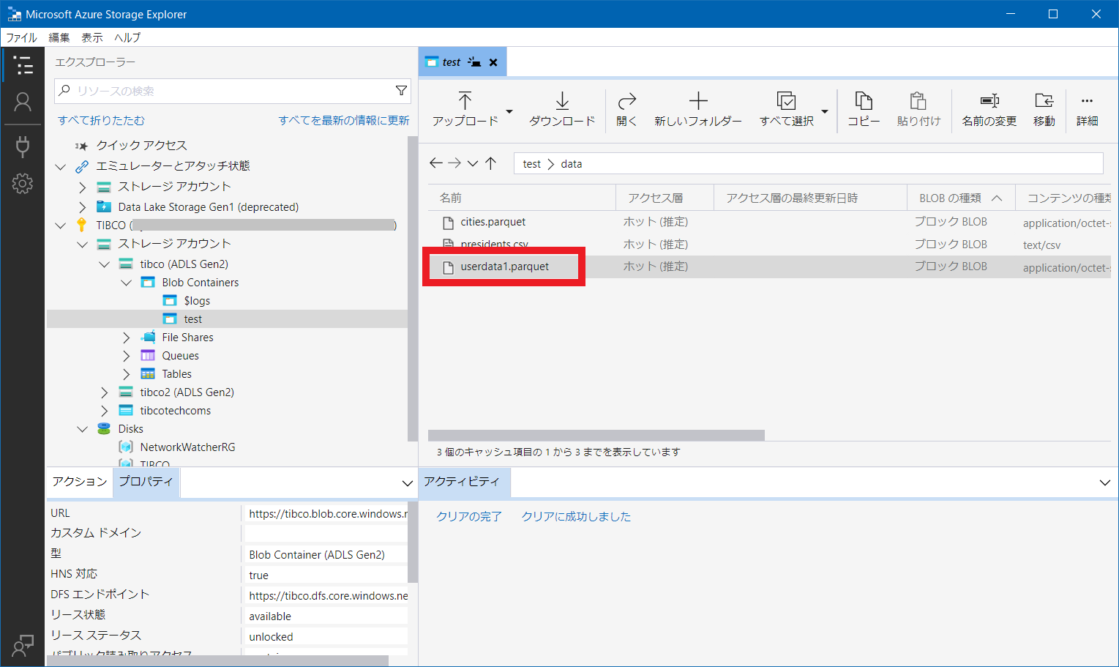This screenshot has width=1119, height=667.
Task: Open the More (詳細) toolbar menu
Action: [1087, 110]
